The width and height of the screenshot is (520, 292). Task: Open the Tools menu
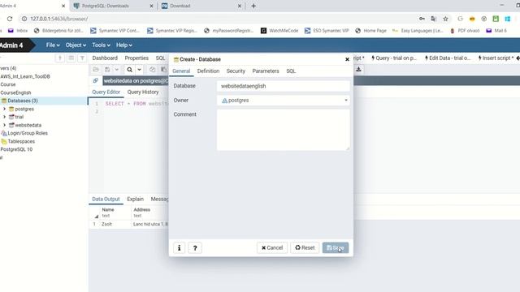(x=101, y=45)
